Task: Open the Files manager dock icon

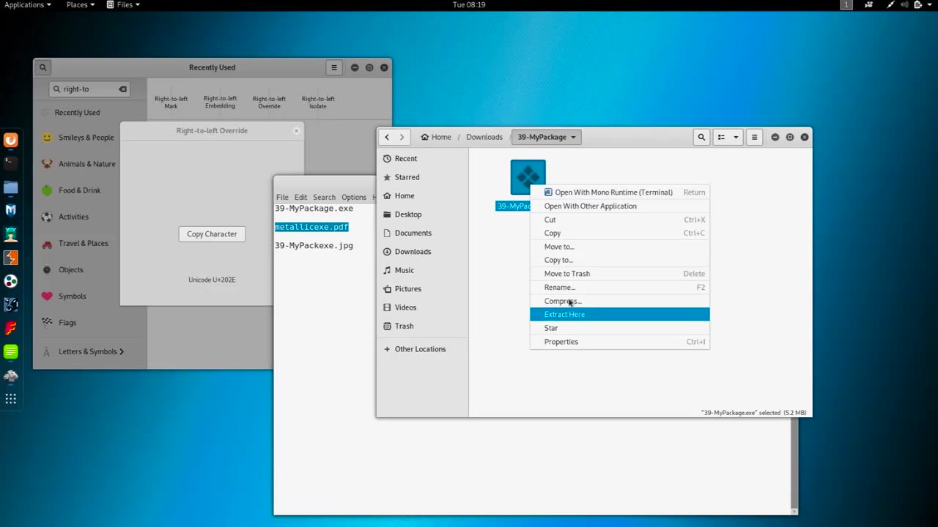Action: [10, 187]
